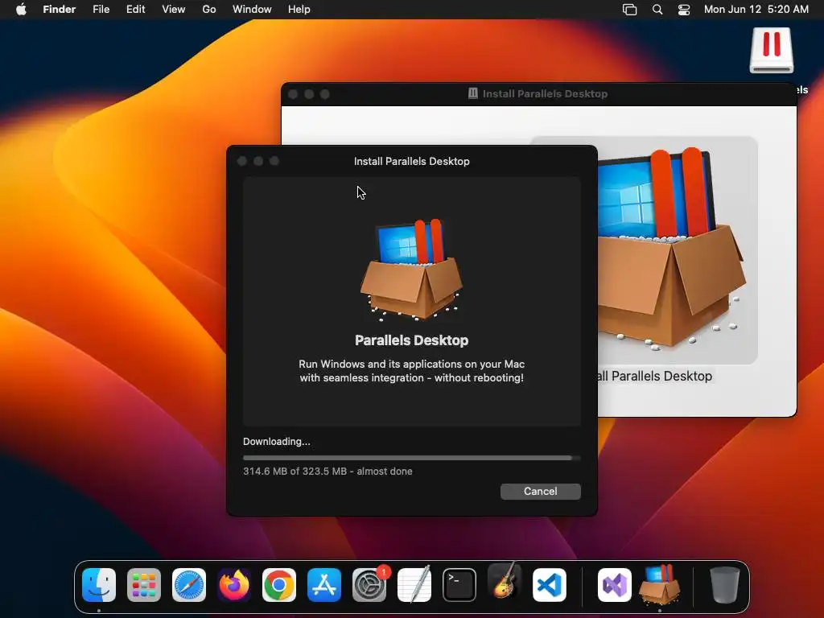Image resolution: width=824 pixels, height=618 pixels.
Task: Cancel the Parallels Desktop download
Action: point(540,492)
